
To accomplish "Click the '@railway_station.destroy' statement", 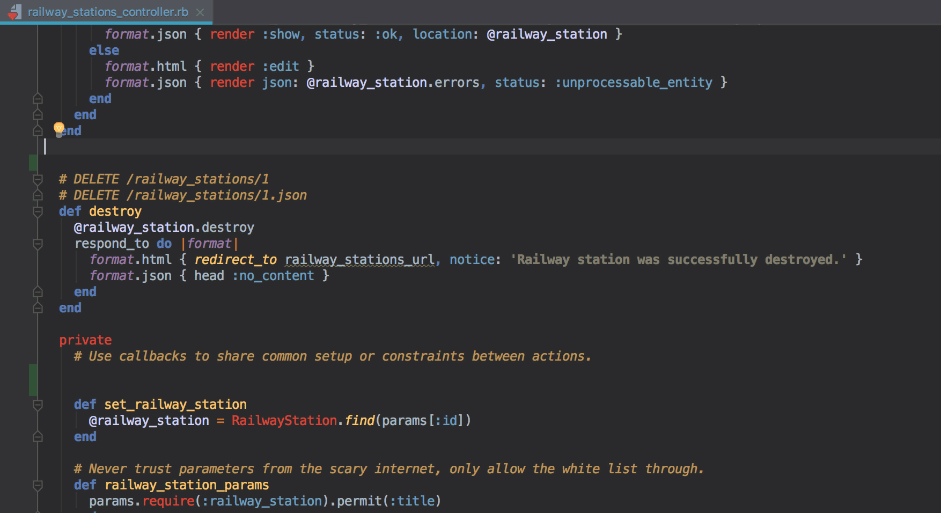I will pyautogui.click(x=164, y=228).
